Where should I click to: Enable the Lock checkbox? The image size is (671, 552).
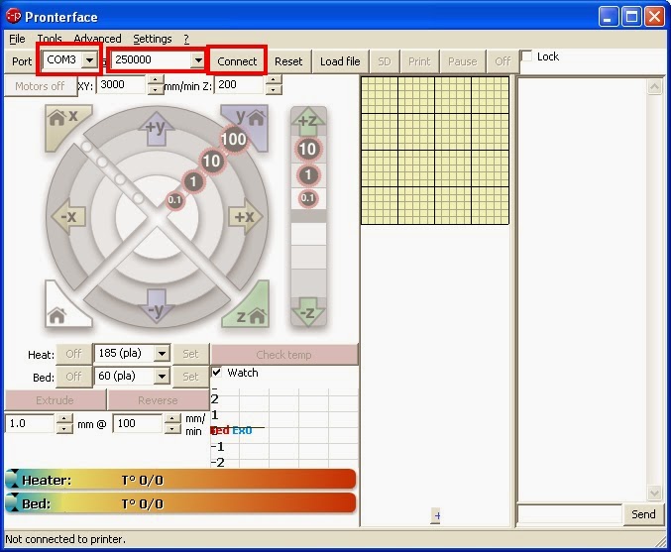527,56
